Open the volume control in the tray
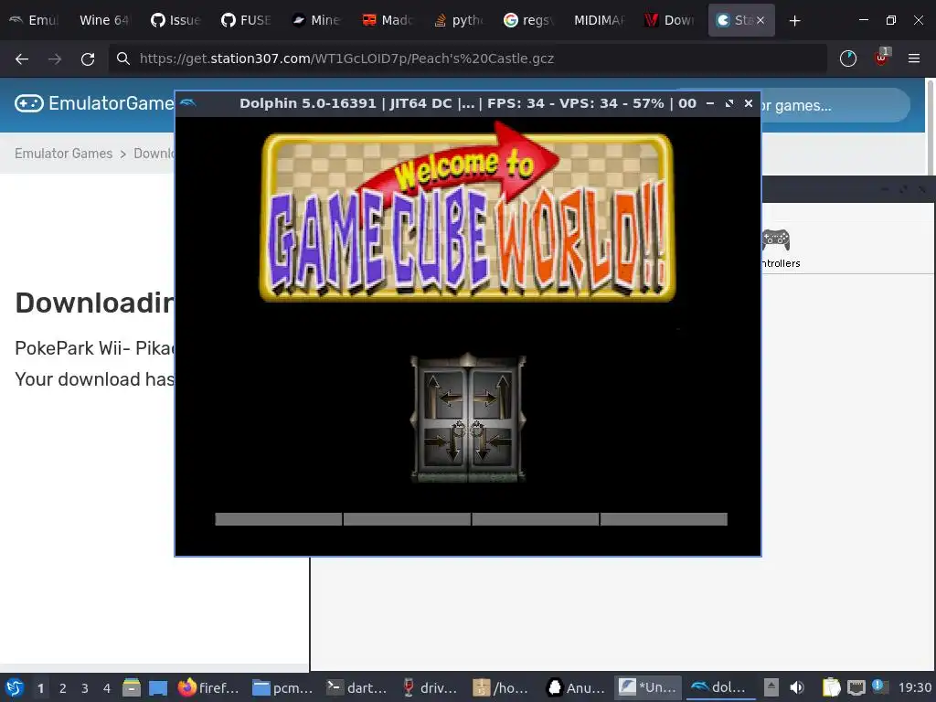The height and width of the screenshot is (702, 936). pos(797,687)
